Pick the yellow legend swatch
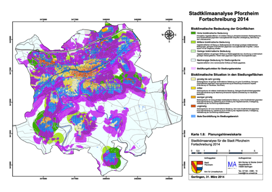This screenshot has width=272, height=192. point(193,88)
